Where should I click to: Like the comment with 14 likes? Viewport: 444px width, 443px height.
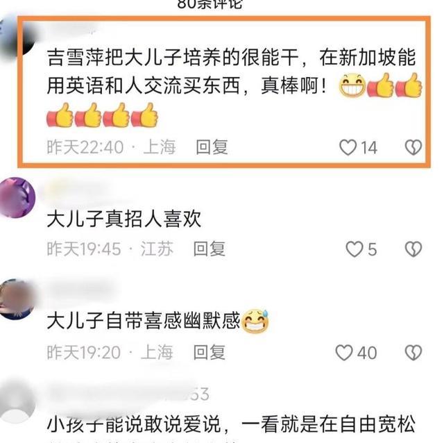pos(348,147)
